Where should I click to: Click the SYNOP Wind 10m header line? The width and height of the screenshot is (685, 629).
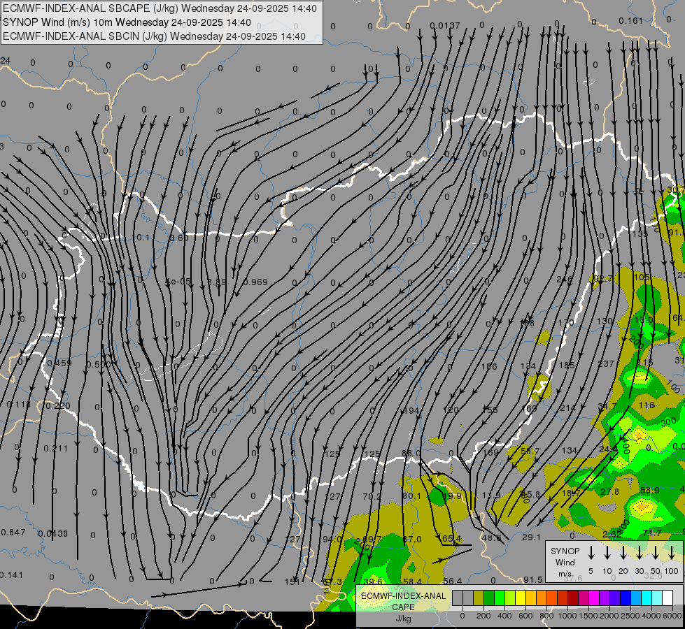[x=127, y=22]
